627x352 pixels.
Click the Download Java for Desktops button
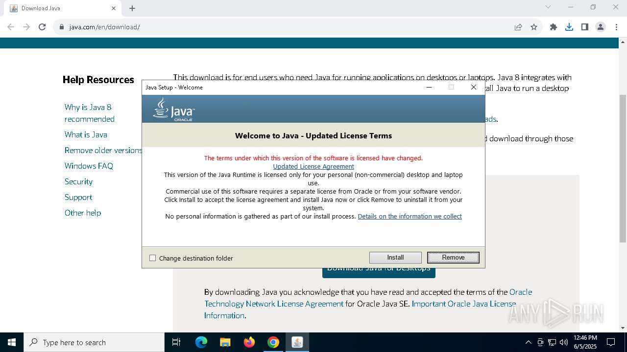[379, 272]
